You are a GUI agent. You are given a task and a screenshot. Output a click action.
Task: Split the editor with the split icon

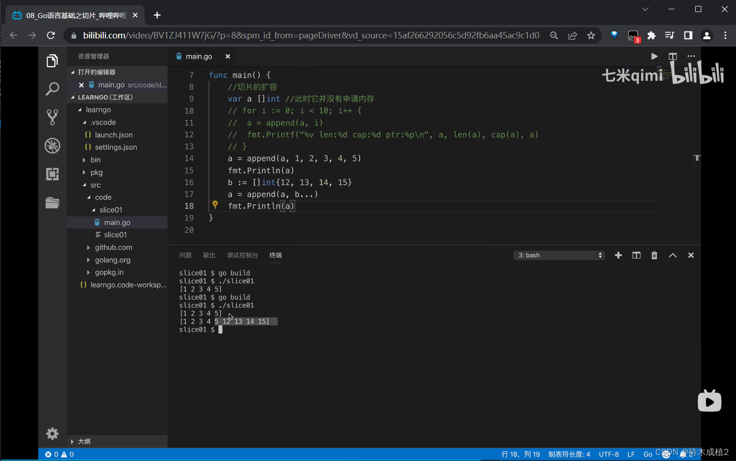(673, 56)
